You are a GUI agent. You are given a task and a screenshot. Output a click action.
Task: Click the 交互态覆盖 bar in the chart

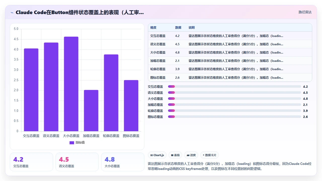pyautogui.click(x=31, y=90)
